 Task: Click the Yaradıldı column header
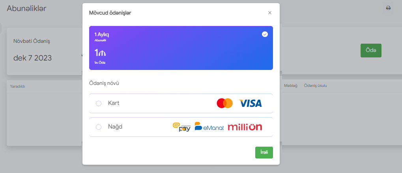pos(17,86)
